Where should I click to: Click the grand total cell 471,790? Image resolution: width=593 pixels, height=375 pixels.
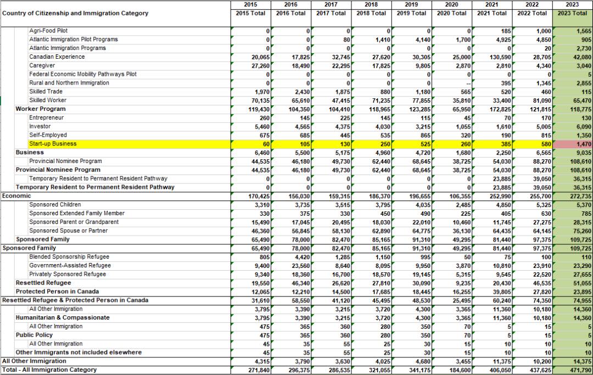coord(574,370)
